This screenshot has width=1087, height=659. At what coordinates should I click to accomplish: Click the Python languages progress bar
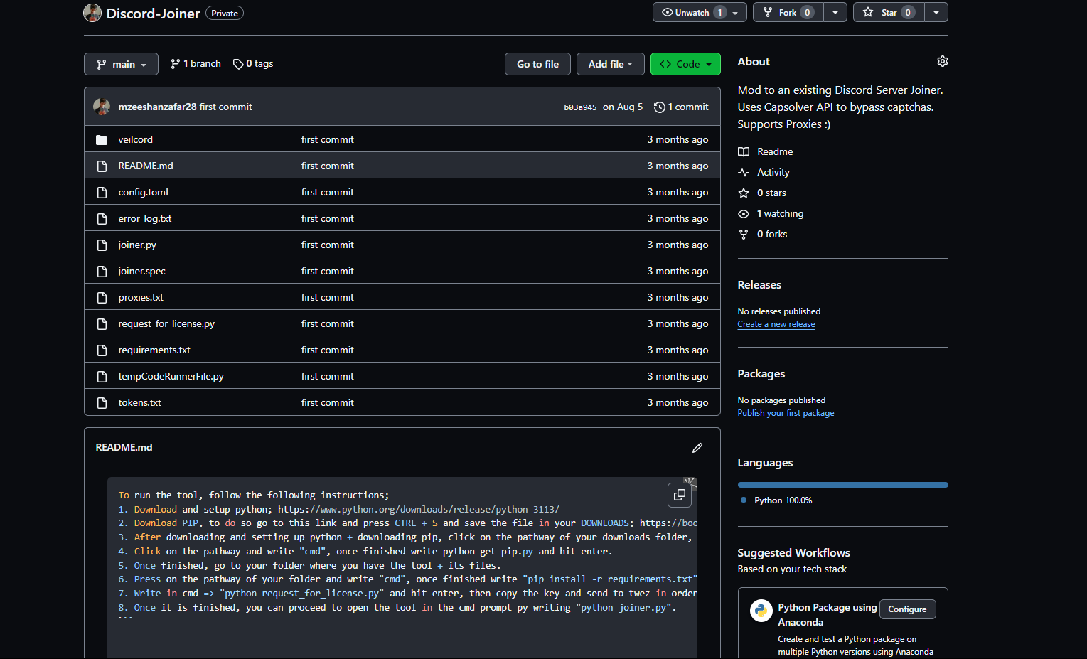[843, 485]
